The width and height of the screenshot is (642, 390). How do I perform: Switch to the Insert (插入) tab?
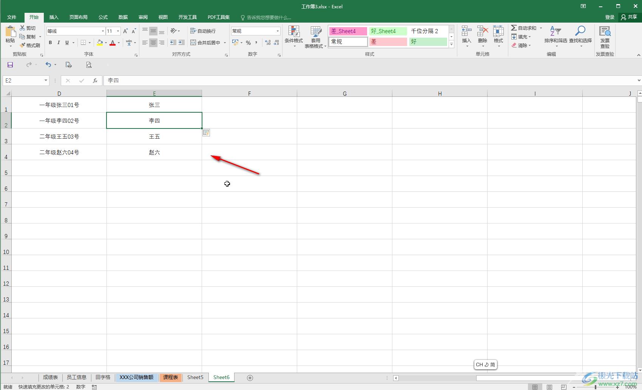tap(54, 17)
